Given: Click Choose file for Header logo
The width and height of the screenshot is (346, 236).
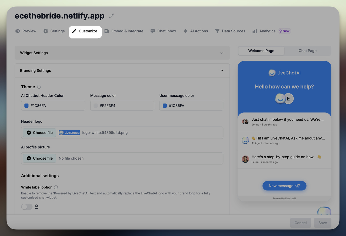Looking at the screenshot, I should click(x=39, y=133).
